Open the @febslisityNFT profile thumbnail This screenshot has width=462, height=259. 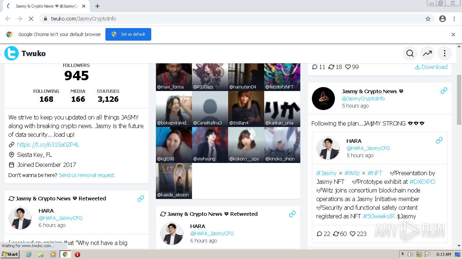pyautogui.click(x=282, y=77)
